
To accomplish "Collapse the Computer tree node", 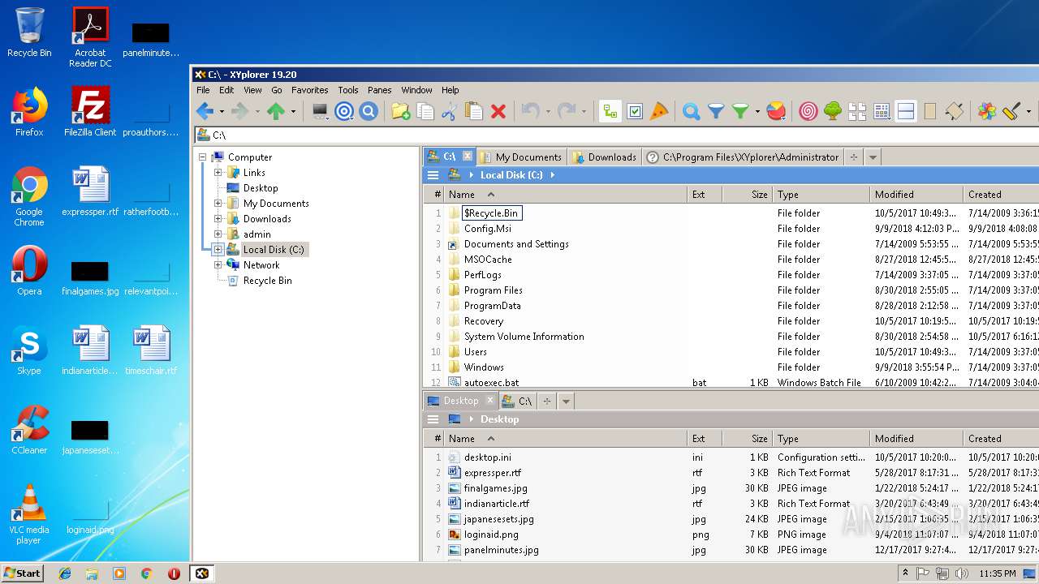I will click(202, 157).
